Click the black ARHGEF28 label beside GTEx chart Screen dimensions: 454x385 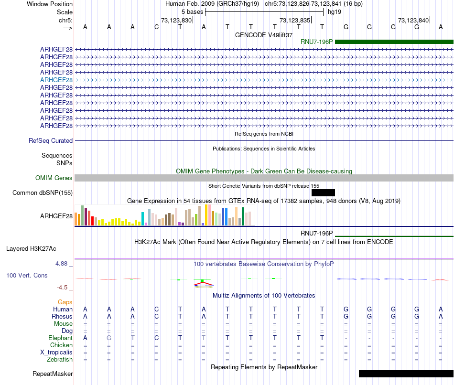(56, 216)
